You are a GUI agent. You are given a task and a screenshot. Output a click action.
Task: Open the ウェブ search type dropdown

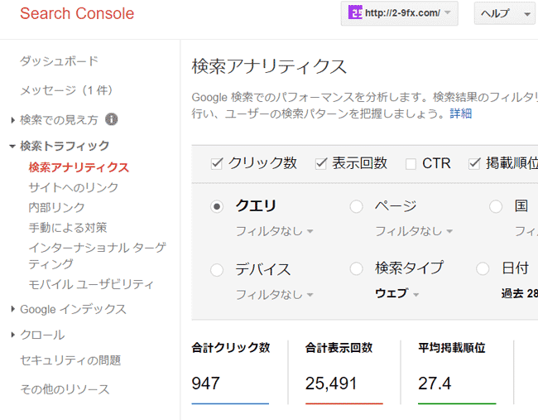(397, 294)
